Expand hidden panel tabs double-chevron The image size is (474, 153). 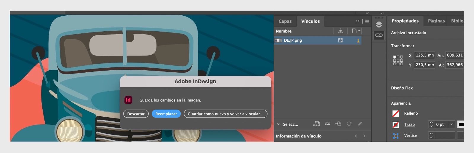coord(358,21)
